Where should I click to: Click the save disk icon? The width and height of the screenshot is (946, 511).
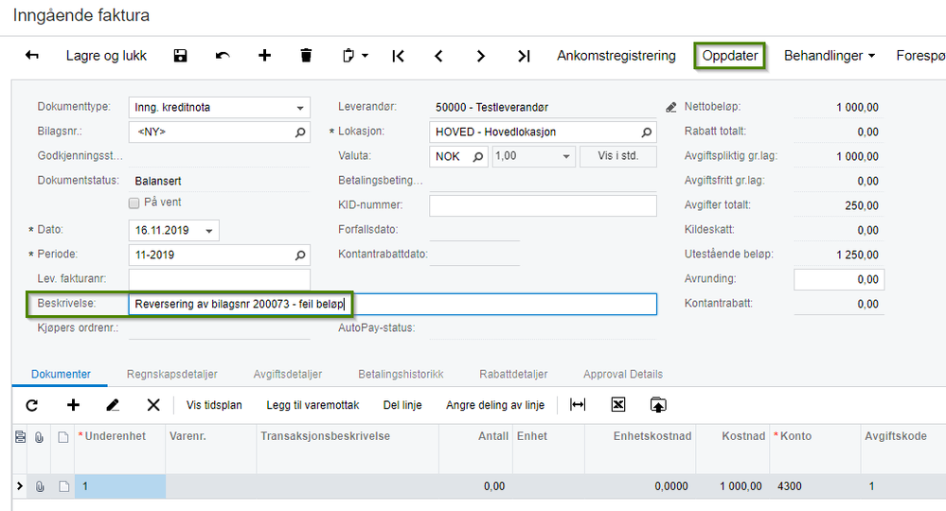pos(180,56)
